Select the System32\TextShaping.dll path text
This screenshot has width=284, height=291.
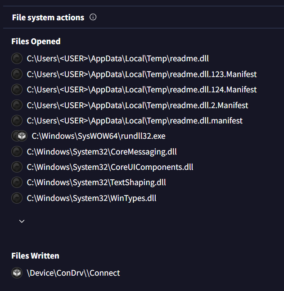[x=96, y=182]
